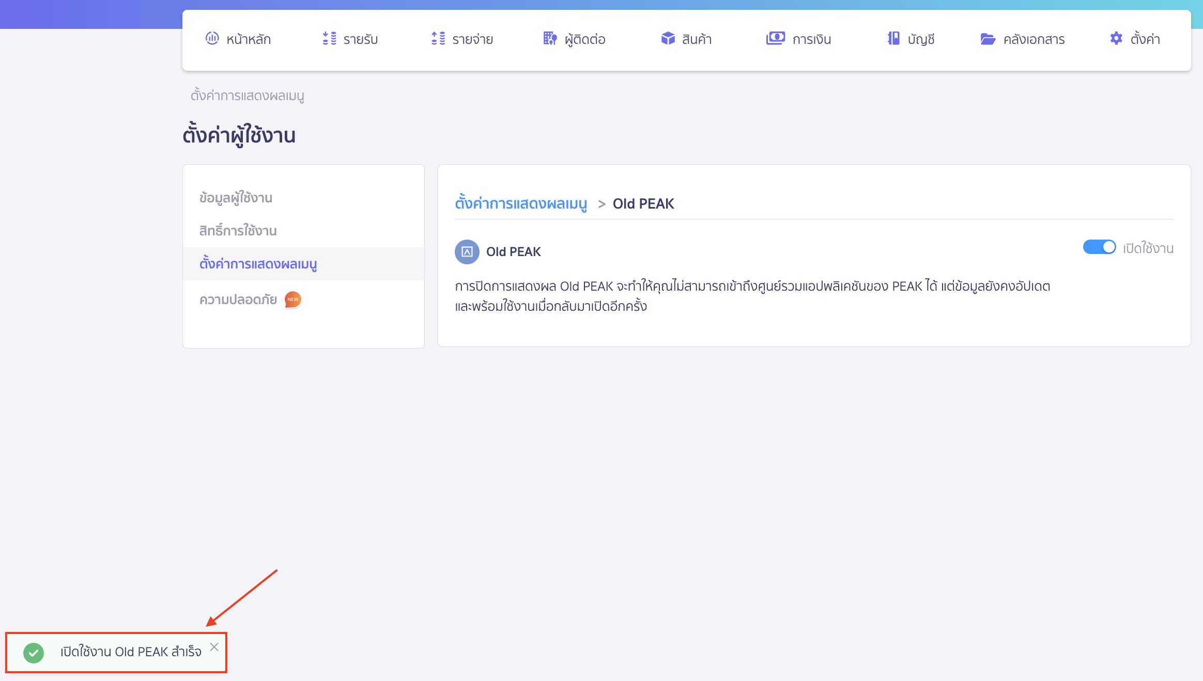Close the success toast notification
1203x681 pixels.
tap(214, 647)
